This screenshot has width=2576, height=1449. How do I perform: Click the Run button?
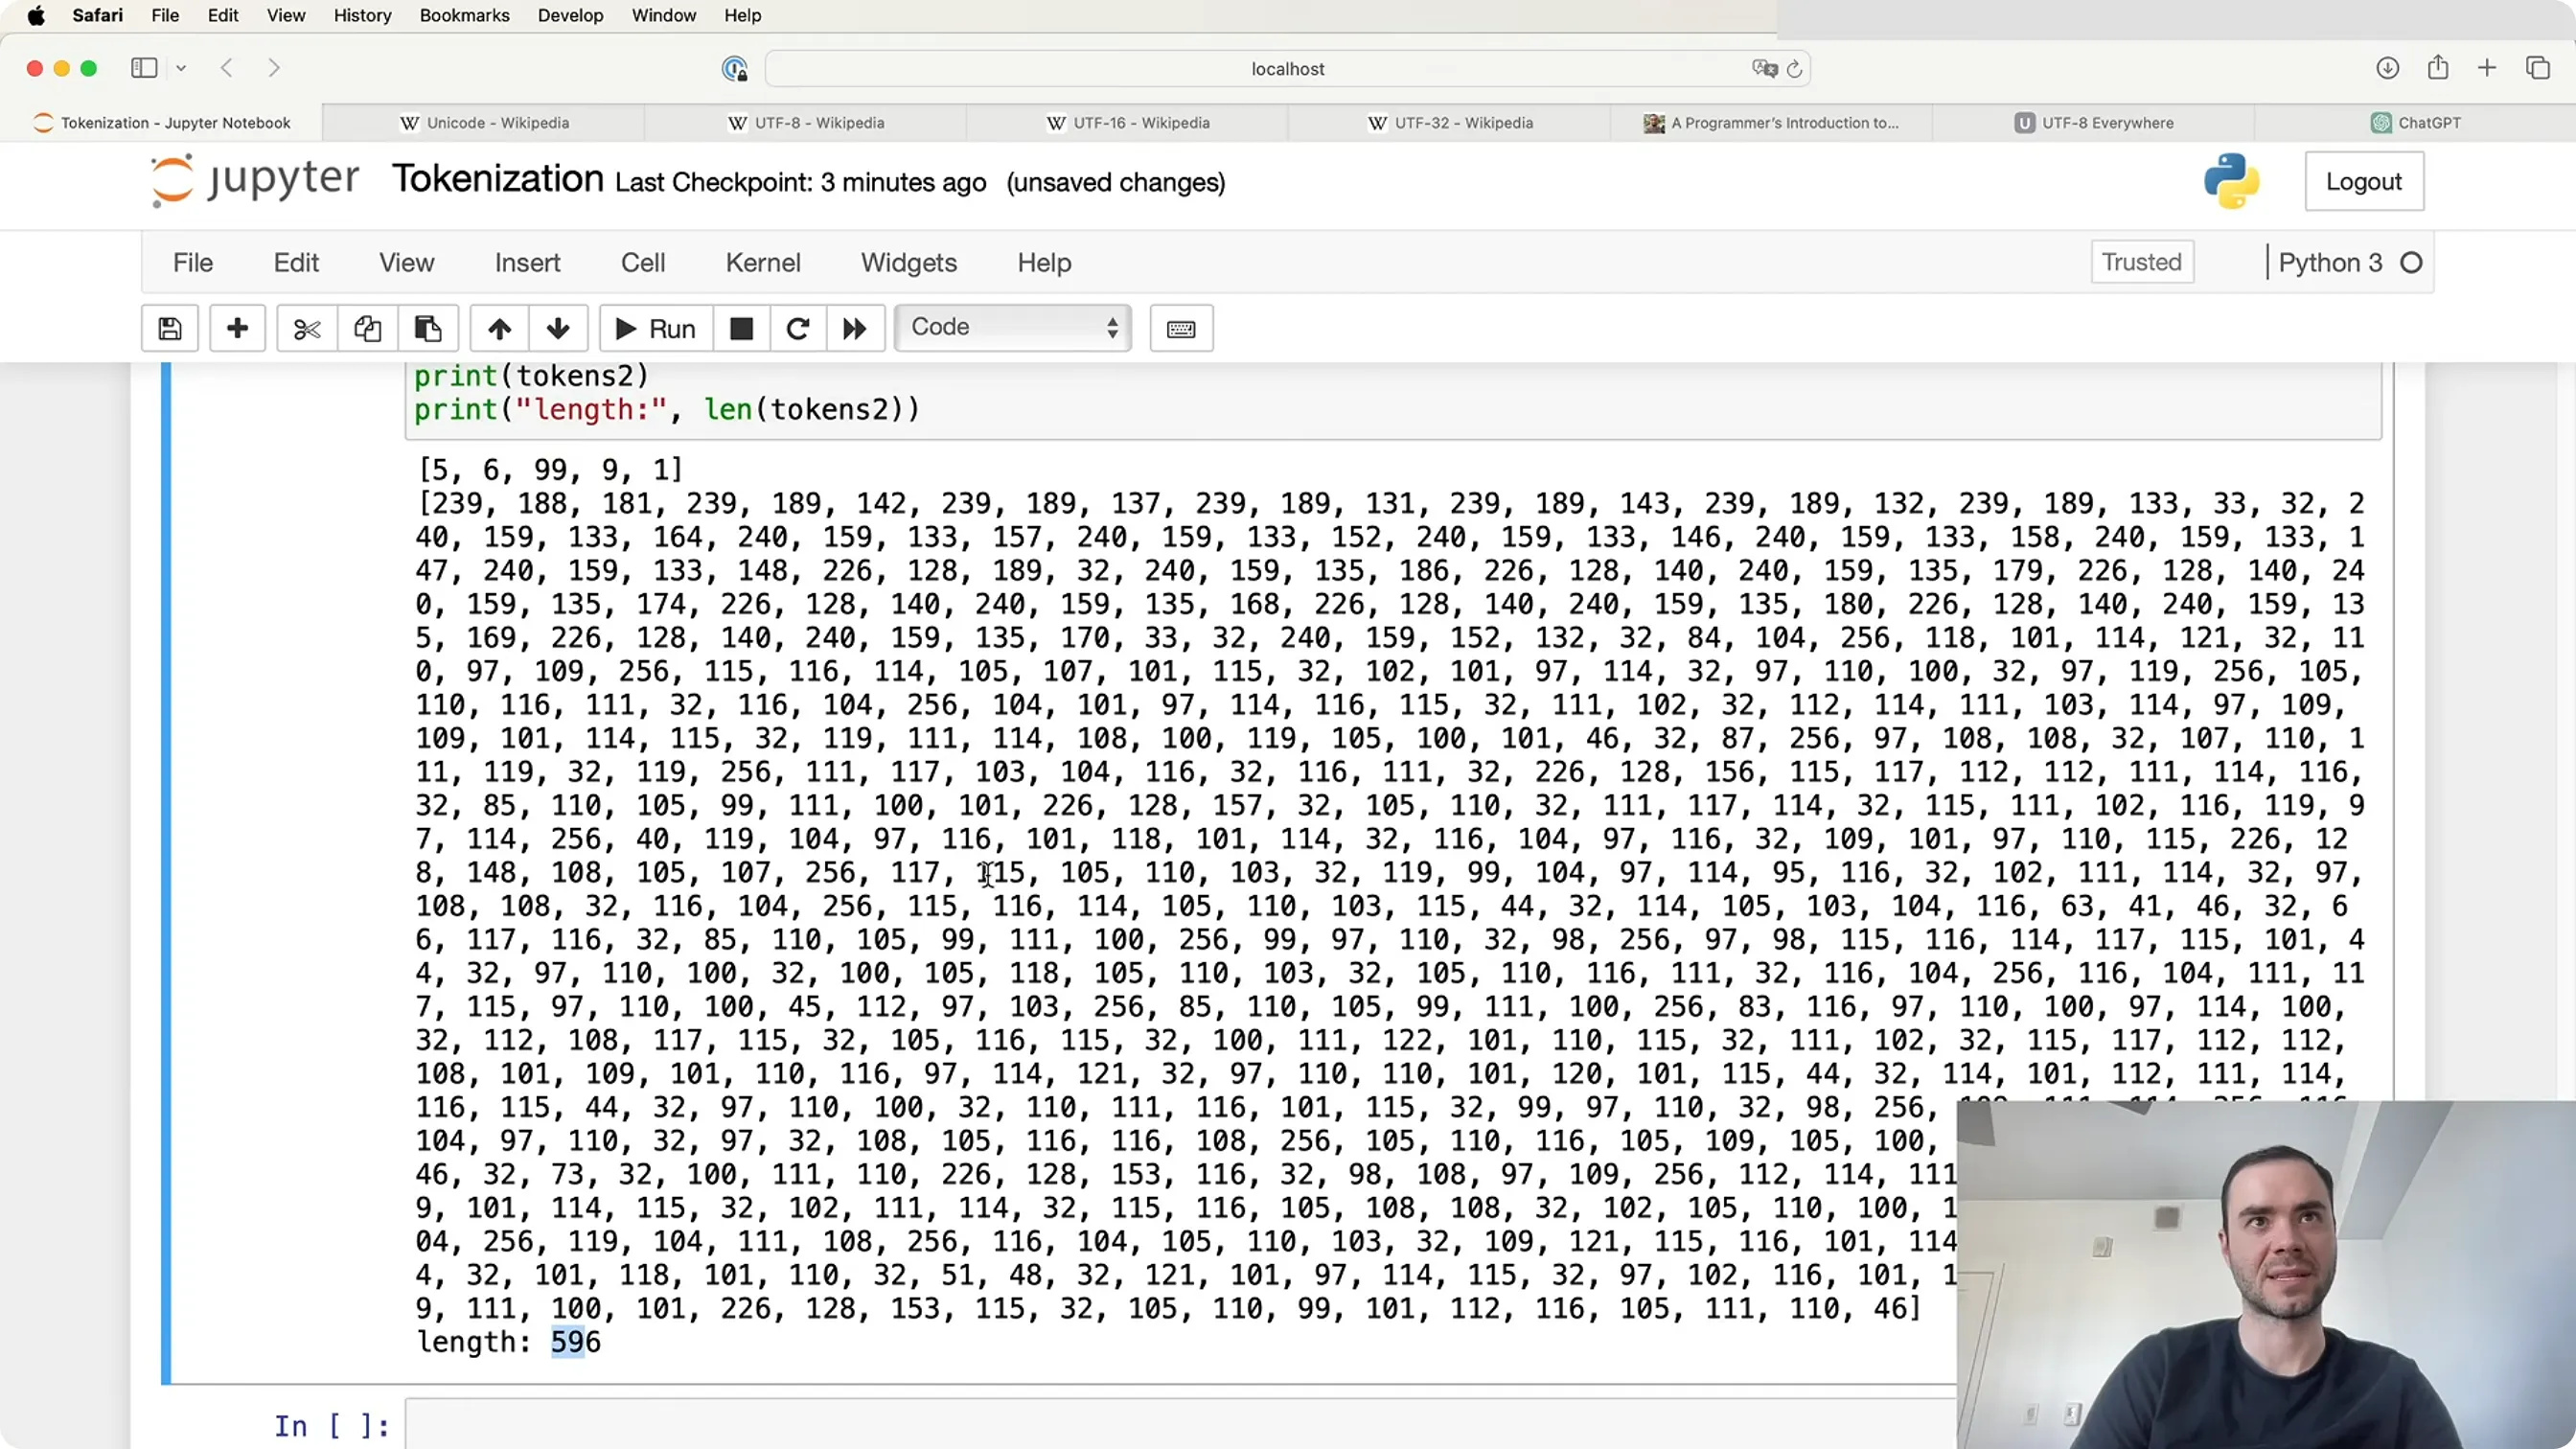[656, 328]
